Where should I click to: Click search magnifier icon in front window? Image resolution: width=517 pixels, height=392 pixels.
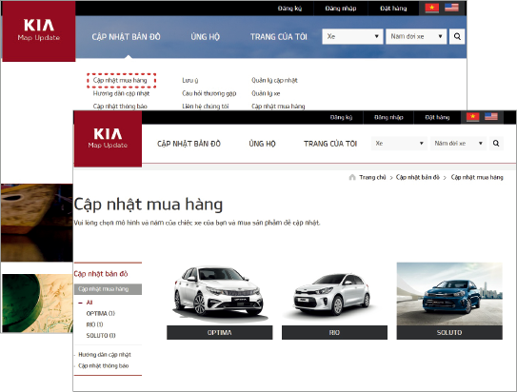496,144
